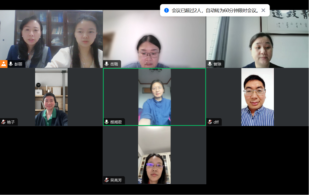Select 吴亮芳's portrait video
This screenshot has width=309, height=195.
154,155
